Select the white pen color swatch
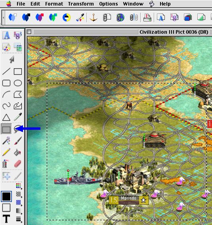Screen dimensions: 212x225 [6, 208]
